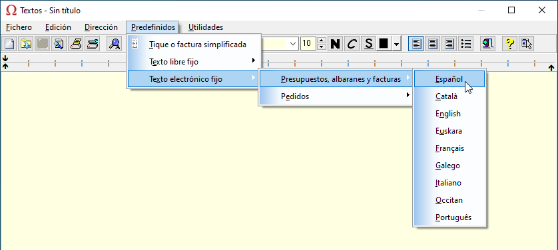This screenshot has height=250, width=558.
Task: Click the font size field showing 10
Action: [308, 44]
